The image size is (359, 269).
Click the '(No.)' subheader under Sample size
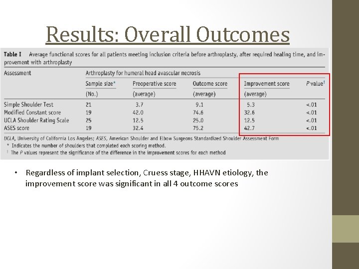coord(92,94)
